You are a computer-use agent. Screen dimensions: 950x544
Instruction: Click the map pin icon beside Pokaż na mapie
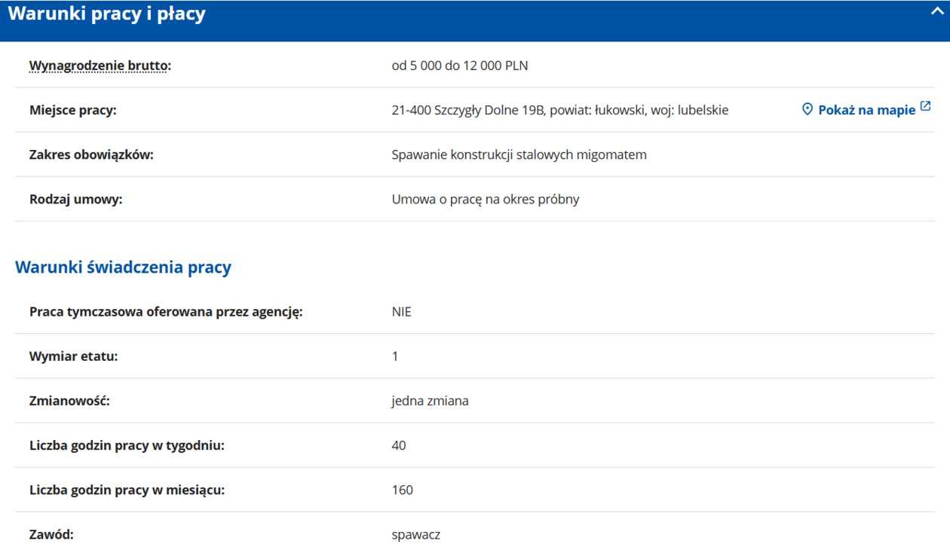click(x=807, y=110)
